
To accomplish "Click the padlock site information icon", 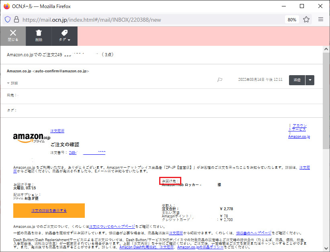I will point(16,19).
